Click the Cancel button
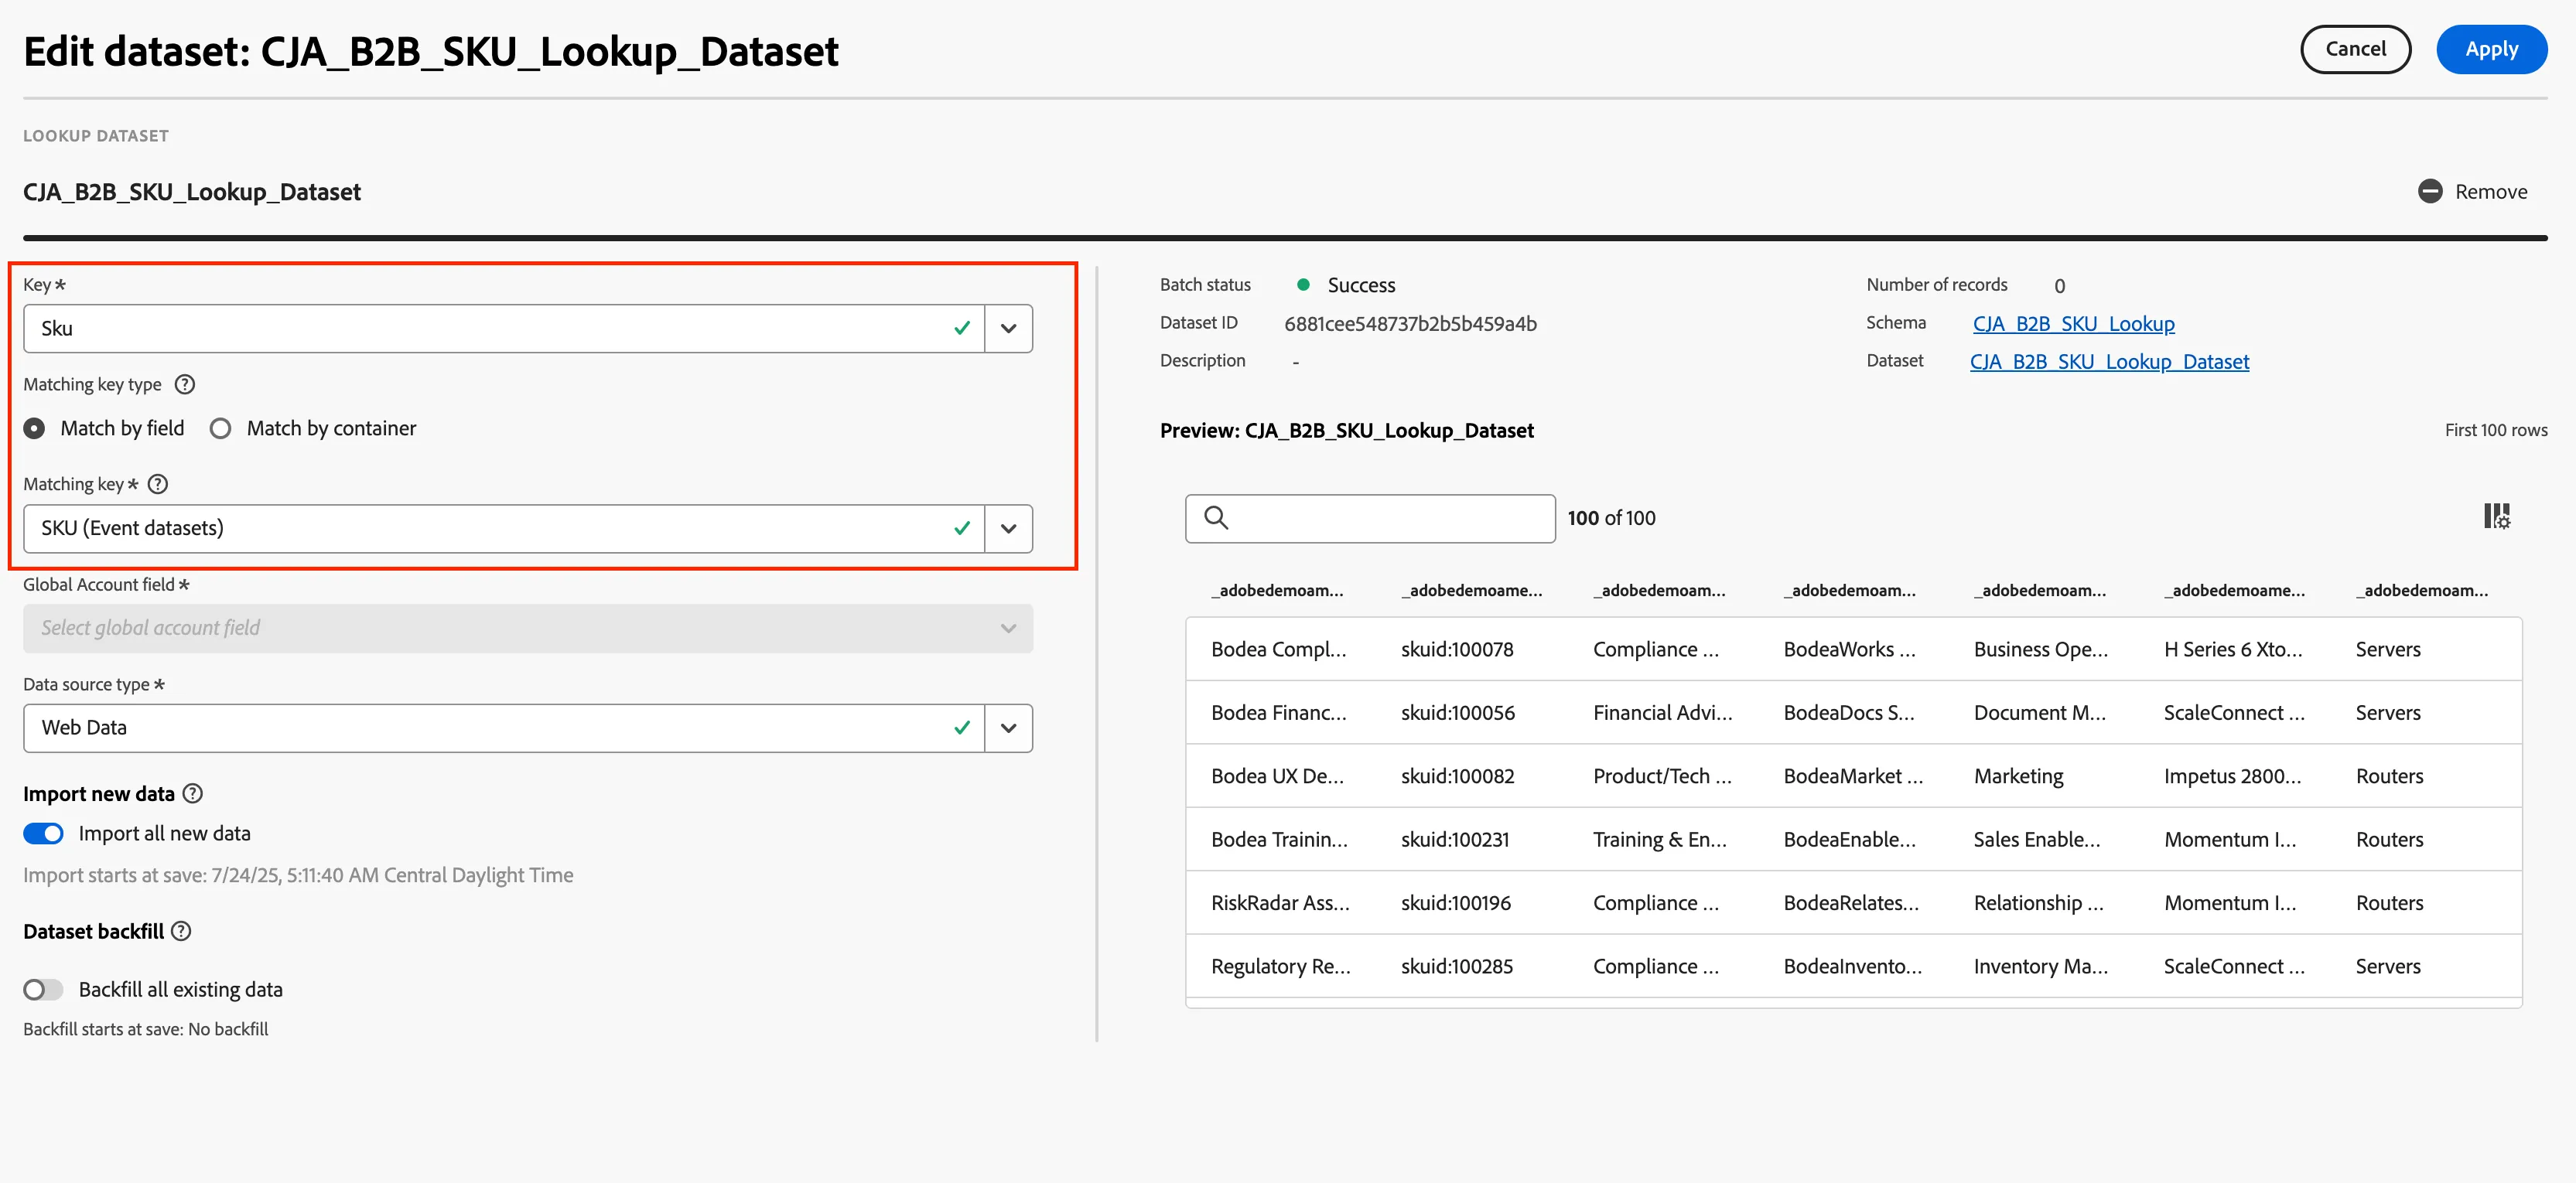2576x1183 pixels. click(2355, 49)
